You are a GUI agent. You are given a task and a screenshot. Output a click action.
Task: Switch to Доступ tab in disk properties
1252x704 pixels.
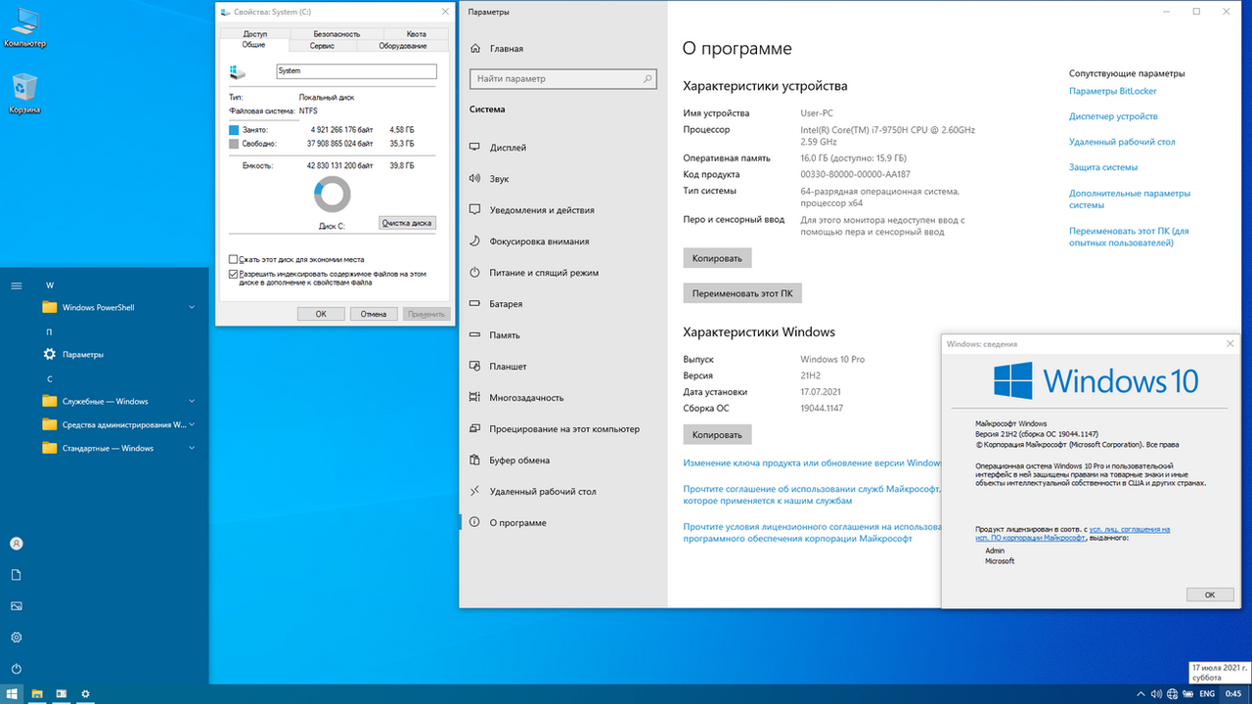pos(254,34)
